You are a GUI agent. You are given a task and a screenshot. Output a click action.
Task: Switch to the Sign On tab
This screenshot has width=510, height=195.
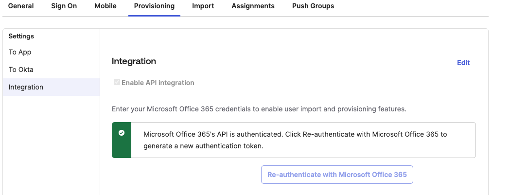pyautogui.click(x=64, y=6)
